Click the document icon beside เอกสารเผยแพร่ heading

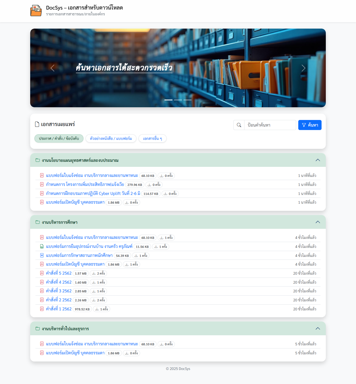36,124
